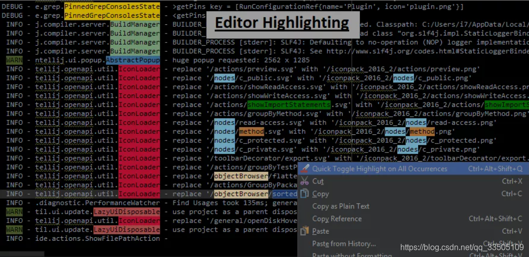The image size is (529, 257).
Task: Click 'ide.actions.ShowFilePathAction' logger name
Action: coord(97,238)
